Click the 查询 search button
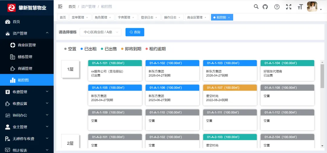Image resolution: width=327 pixels, height=153 pixels. click(135, 32)
